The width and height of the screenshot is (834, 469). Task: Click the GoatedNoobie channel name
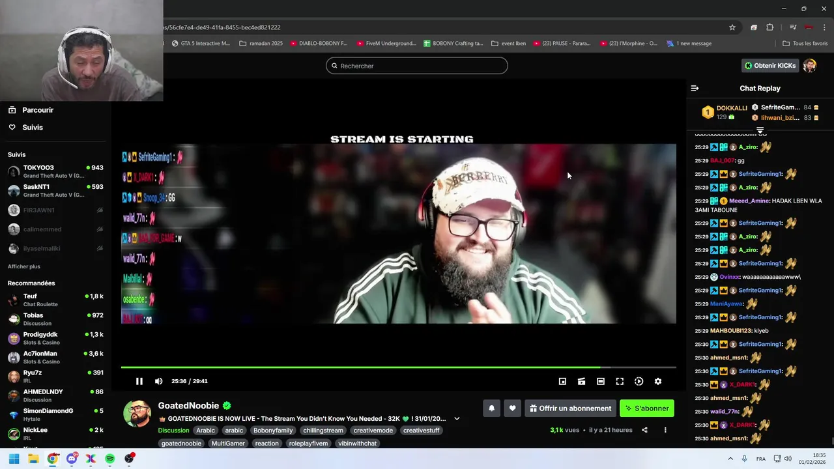pyautogui.click(x=188, y=406)
